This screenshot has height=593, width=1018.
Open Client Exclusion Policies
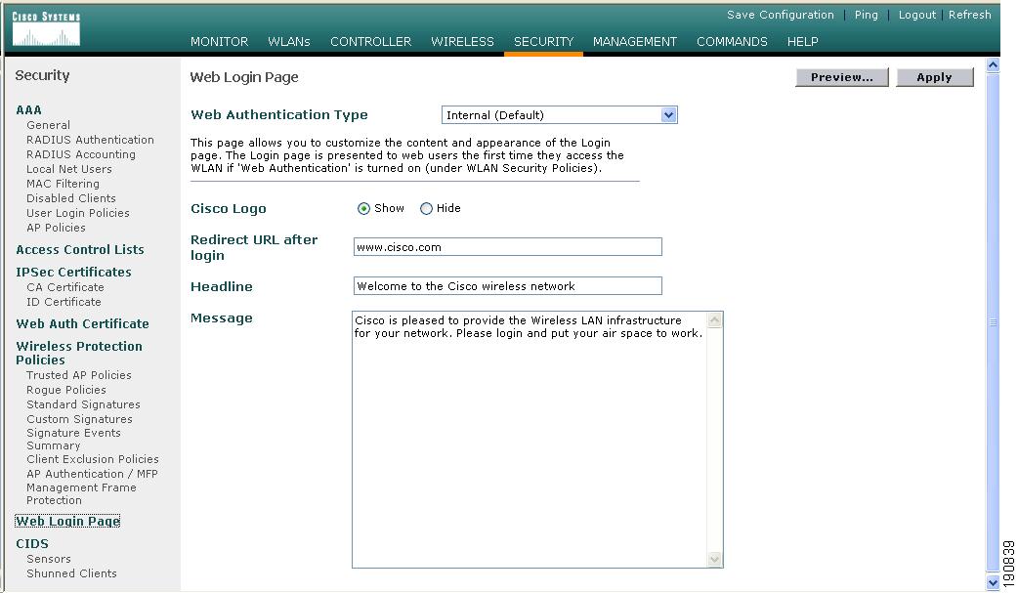point(92,459)
